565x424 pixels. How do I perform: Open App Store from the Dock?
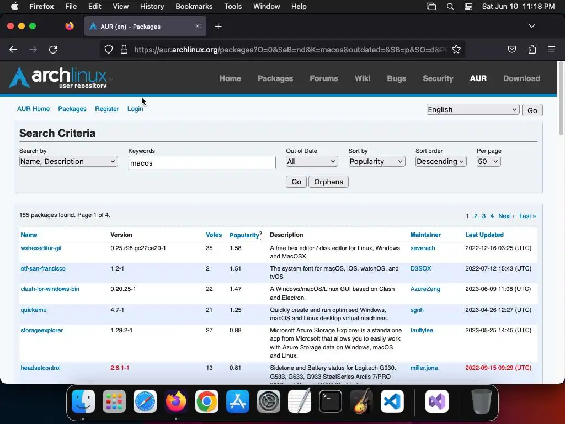[x=237, y=401]
